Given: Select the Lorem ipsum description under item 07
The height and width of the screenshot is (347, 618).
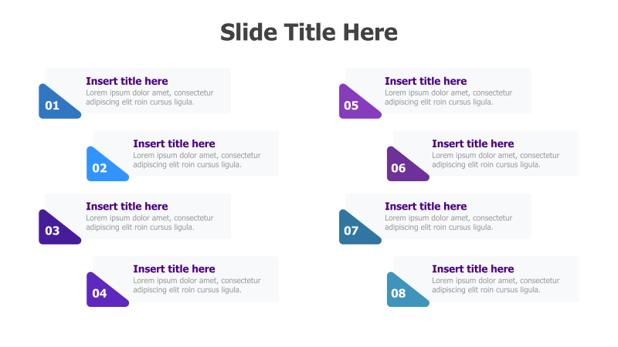Looking at the screenshot, I should pos(449,223).
